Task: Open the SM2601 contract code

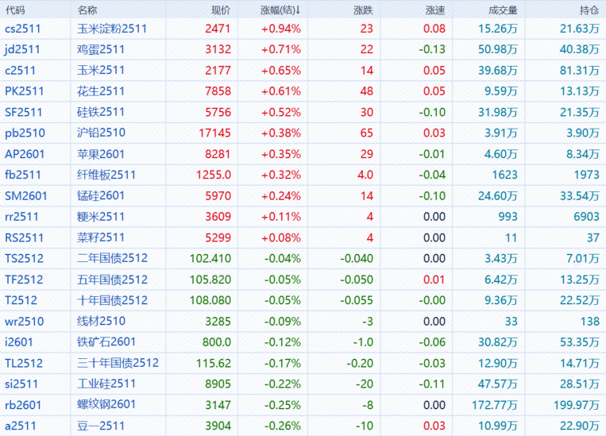Action: point(25,195)
